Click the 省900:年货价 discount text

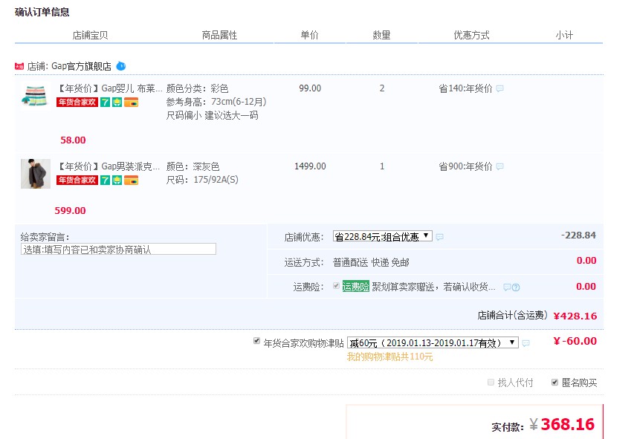(x=466, y=166)
